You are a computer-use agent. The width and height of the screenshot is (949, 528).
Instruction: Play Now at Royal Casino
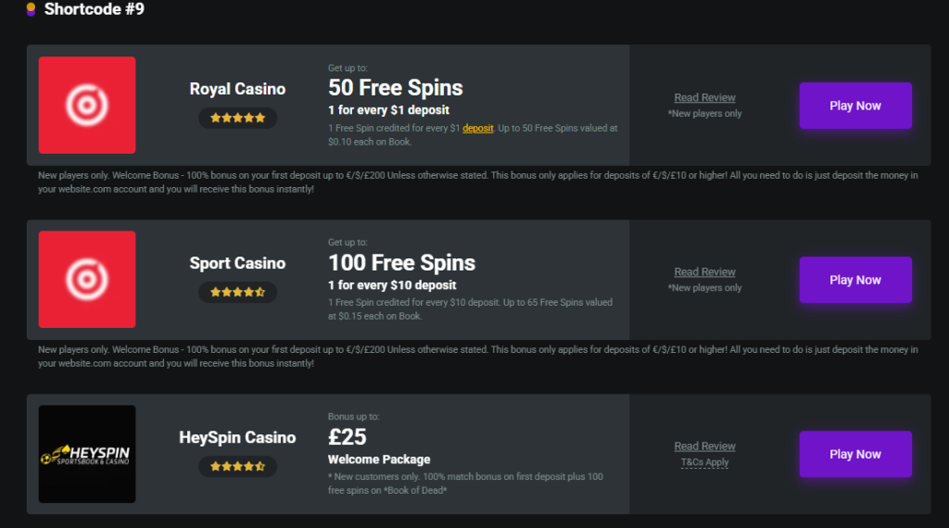(855, 106)
